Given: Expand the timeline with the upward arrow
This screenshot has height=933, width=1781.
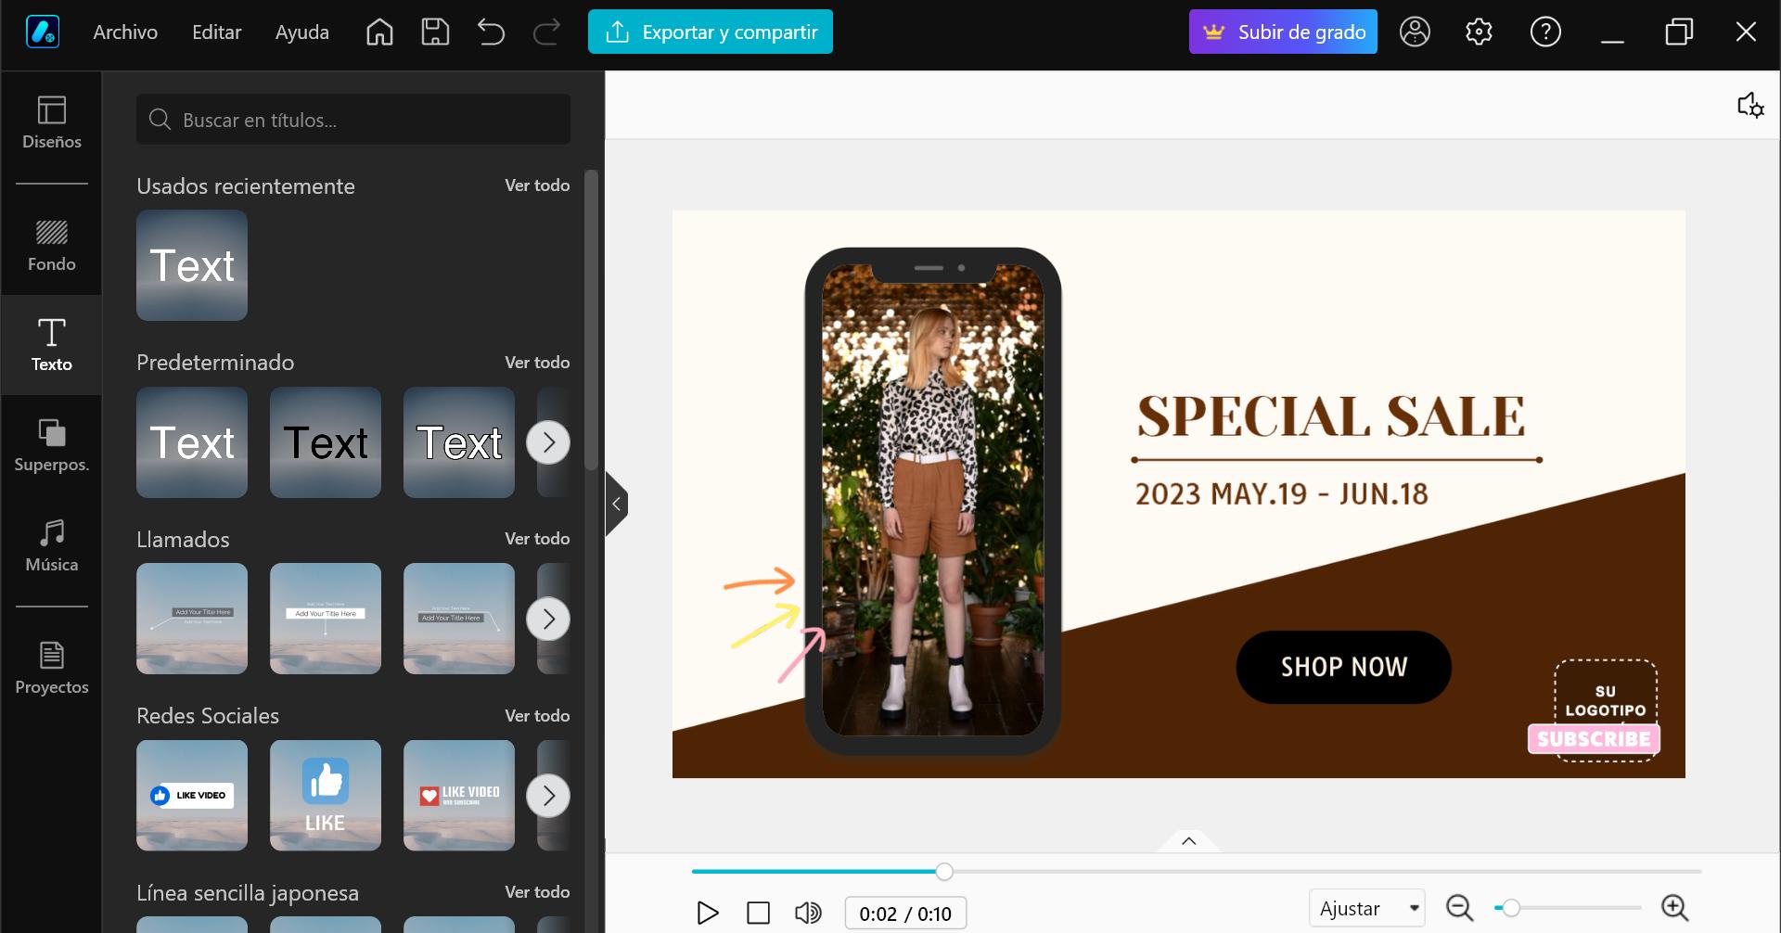Looking at the screenshot, I should point(1188,840).
